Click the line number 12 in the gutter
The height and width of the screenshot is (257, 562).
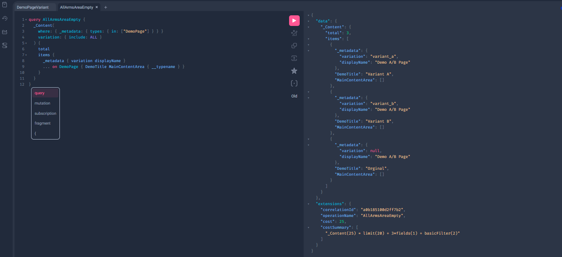(x=22, y=84)
